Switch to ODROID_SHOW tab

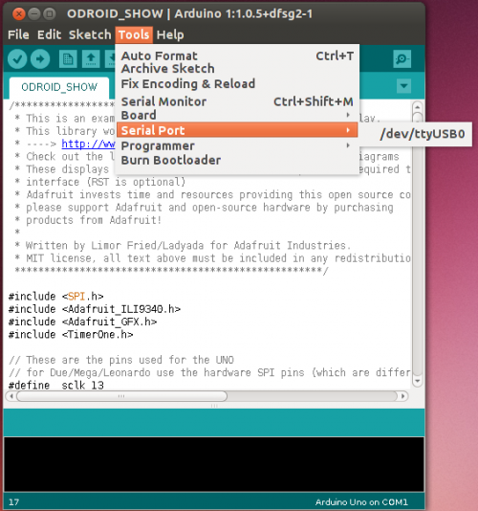pyautogui.click(x=59, y=87)
